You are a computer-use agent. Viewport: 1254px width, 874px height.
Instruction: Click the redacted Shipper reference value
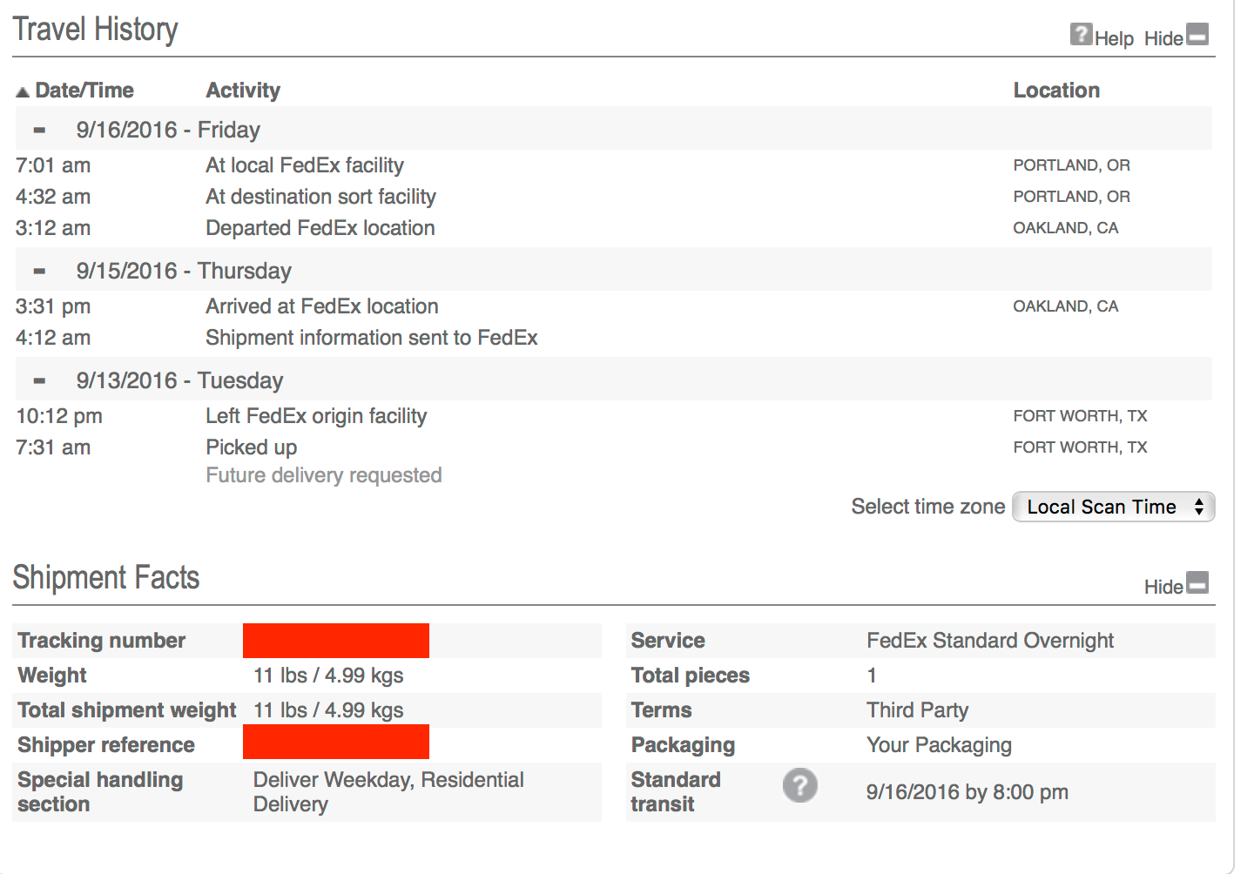point(336,742)
